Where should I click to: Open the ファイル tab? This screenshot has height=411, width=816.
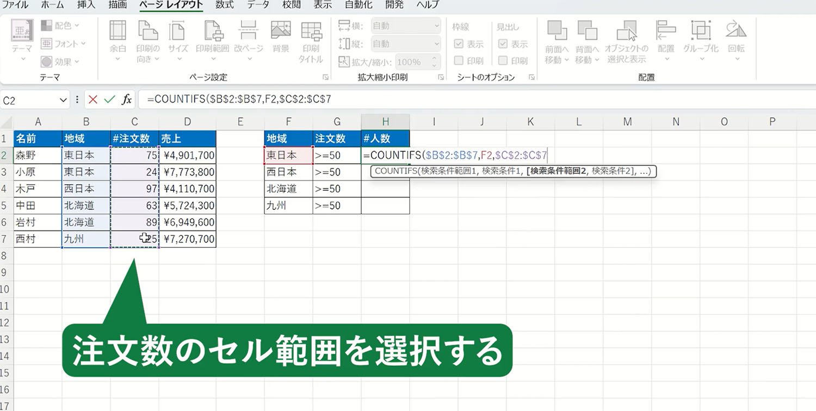pos(15,5)
